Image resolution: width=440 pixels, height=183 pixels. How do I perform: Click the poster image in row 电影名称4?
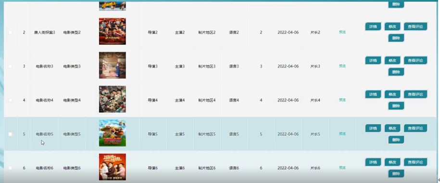pos(112,99)
